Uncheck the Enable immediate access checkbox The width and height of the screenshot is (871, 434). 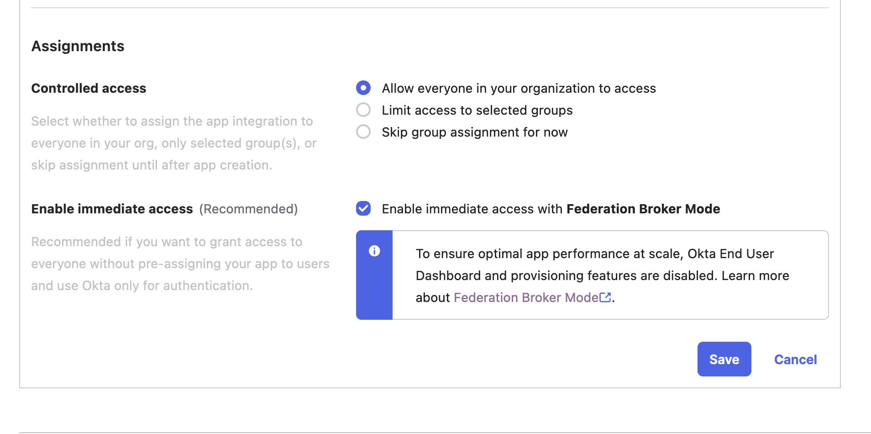(363, 208)
